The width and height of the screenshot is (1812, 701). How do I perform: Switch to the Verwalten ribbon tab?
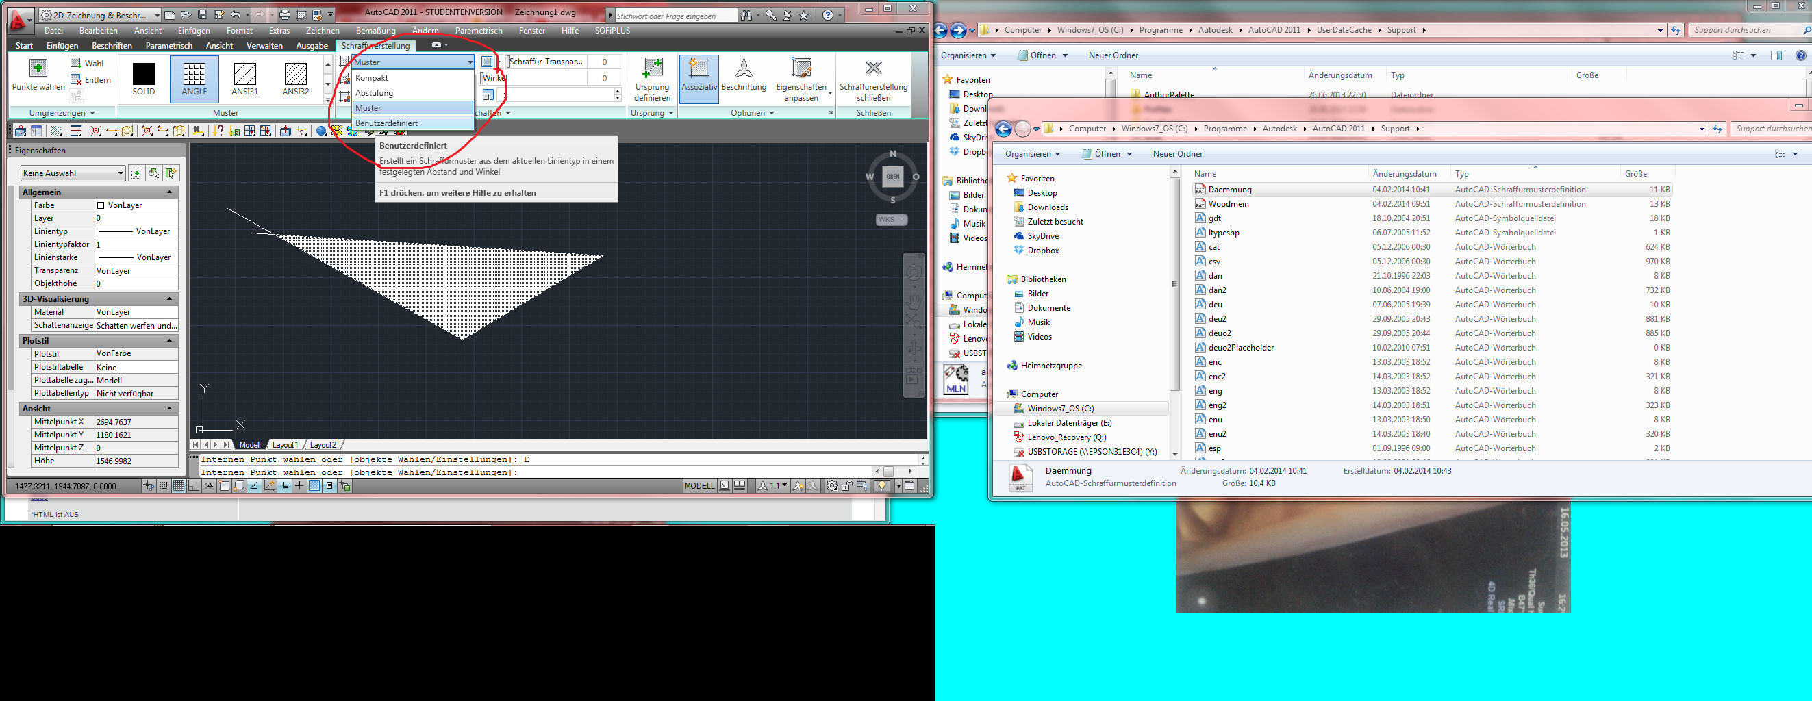[264, 46]
